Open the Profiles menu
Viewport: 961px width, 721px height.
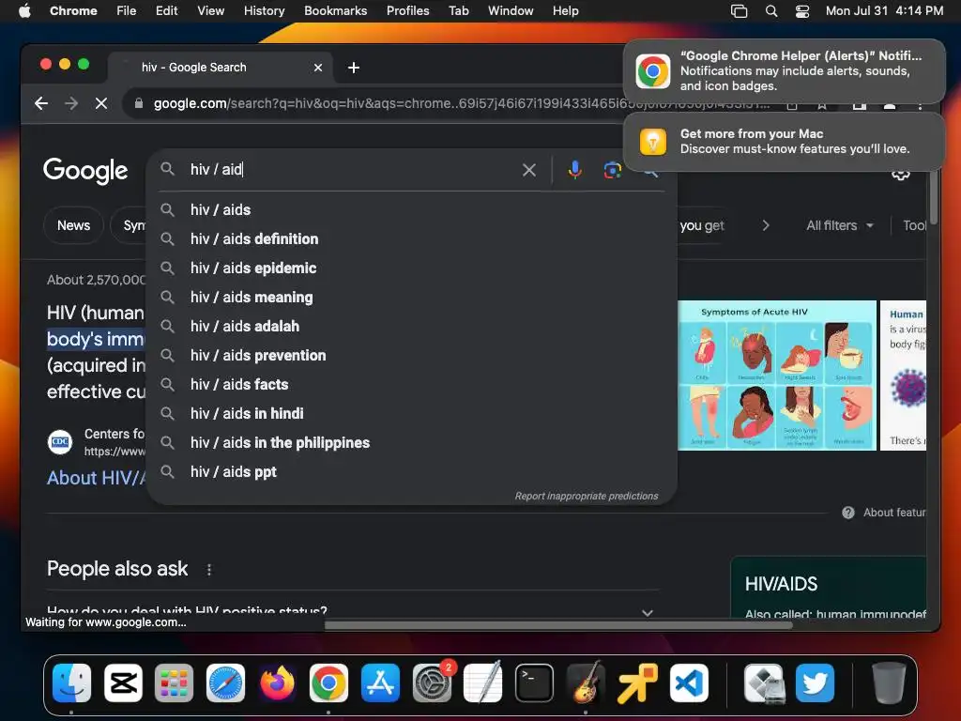pyautogui.click(x=407, y=11)
